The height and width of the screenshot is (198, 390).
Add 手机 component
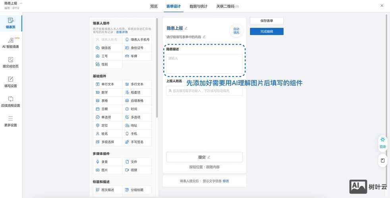coord(137,134)
